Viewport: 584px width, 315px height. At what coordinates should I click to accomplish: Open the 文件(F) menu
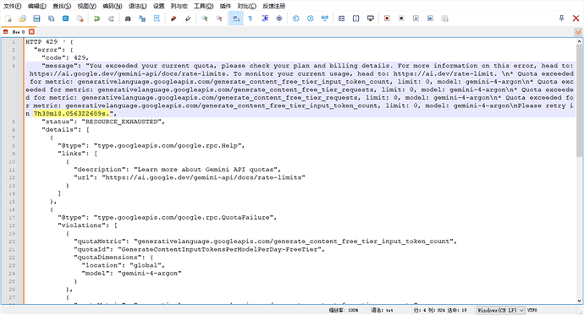[13, 6]
